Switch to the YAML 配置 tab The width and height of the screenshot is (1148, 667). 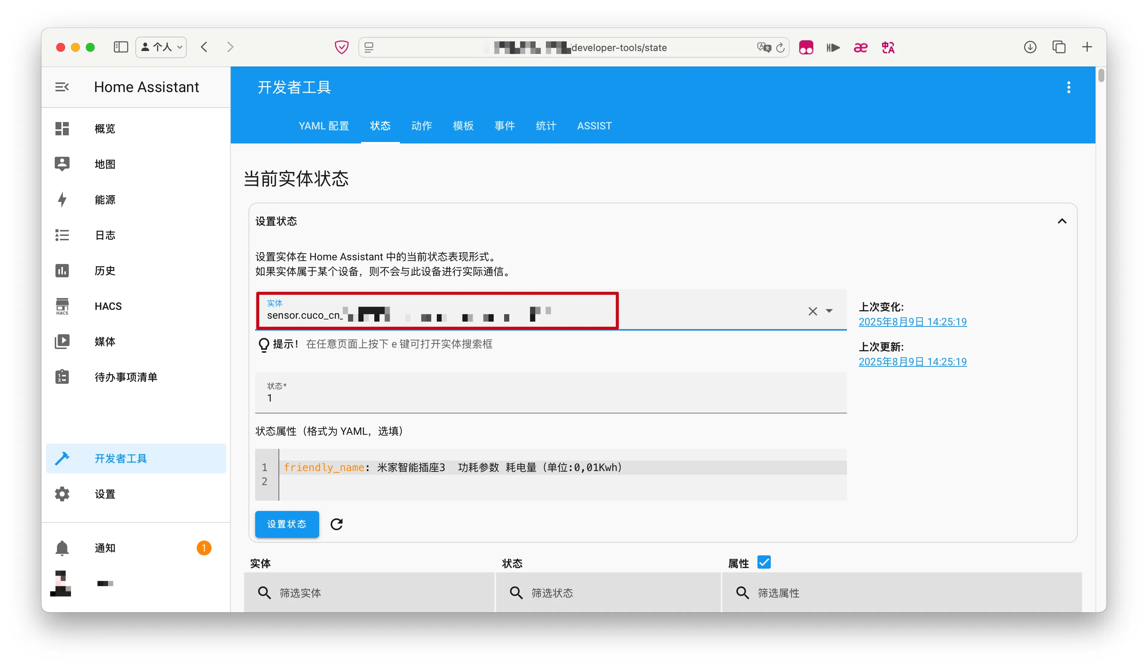[x=324, y=126]
